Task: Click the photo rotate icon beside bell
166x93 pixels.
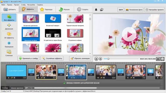Action: tap(102, 10)
